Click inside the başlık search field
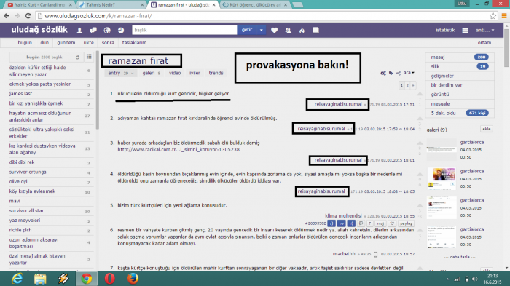Image resolution: width=510 pixels, height=286 pixels. [x=184, y=30]
